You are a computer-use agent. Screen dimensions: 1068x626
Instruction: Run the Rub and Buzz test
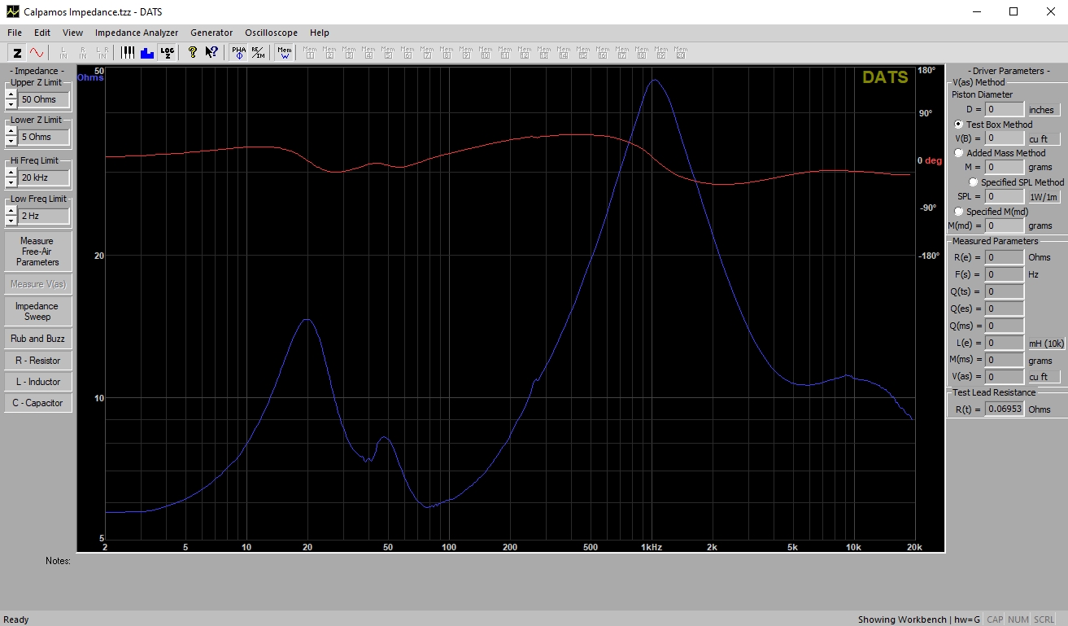[37, 339]
